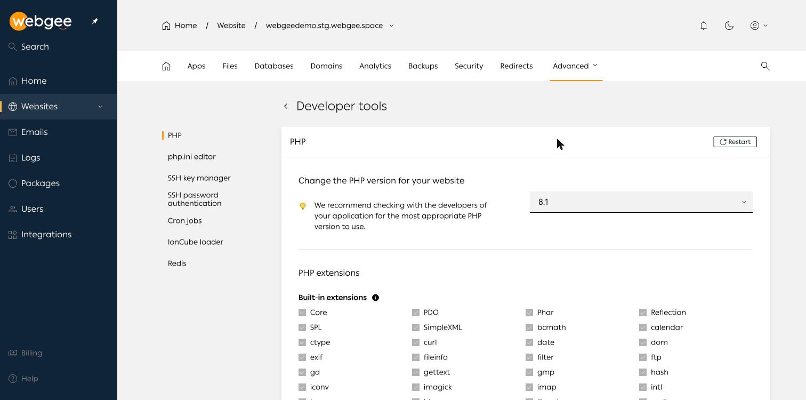The width and height of the screenshot is (806, 400).
Task: Toggle SimpleXML extension checkbox
Action: pyautogui.click(x=416, y=327)
